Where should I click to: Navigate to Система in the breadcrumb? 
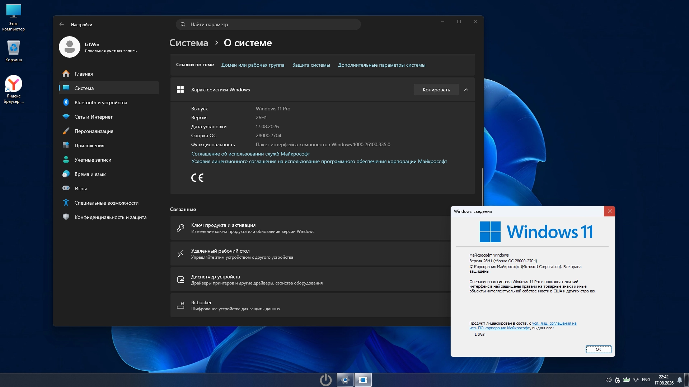pos(189,43)
